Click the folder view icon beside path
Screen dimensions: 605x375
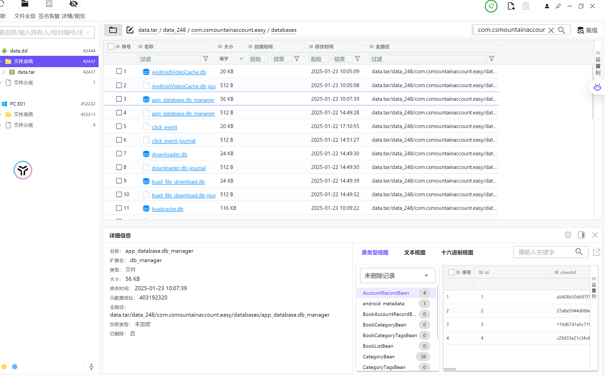[x=113, y=30]
